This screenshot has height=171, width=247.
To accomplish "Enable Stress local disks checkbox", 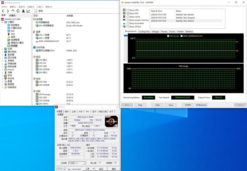I will point(128,23).
